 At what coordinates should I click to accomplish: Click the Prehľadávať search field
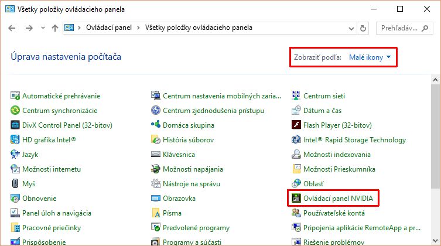[405, 28]
